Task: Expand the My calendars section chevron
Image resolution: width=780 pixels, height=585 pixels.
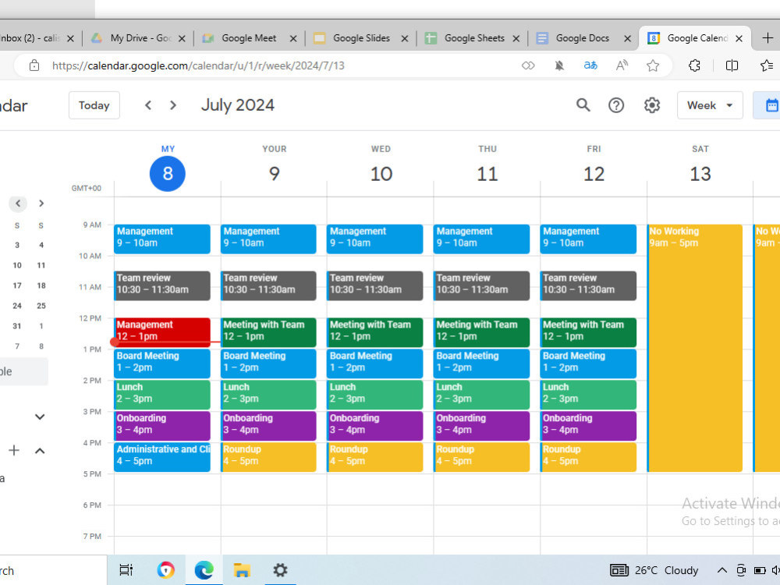Action: tap(40, 417)
